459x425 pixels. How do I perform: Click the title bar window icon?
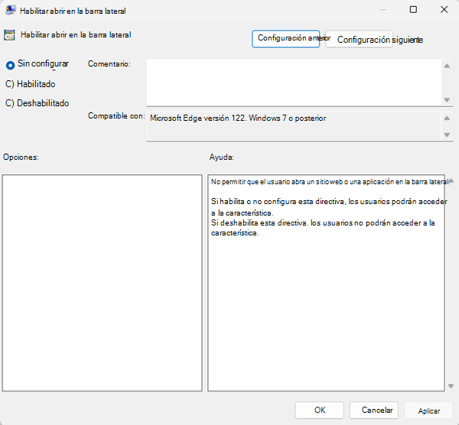[x=11, y=11]
